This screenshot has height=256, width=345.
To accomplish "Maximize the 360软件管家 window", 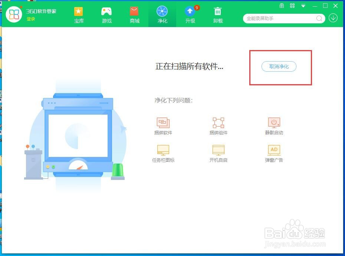I will pos(325,6).
